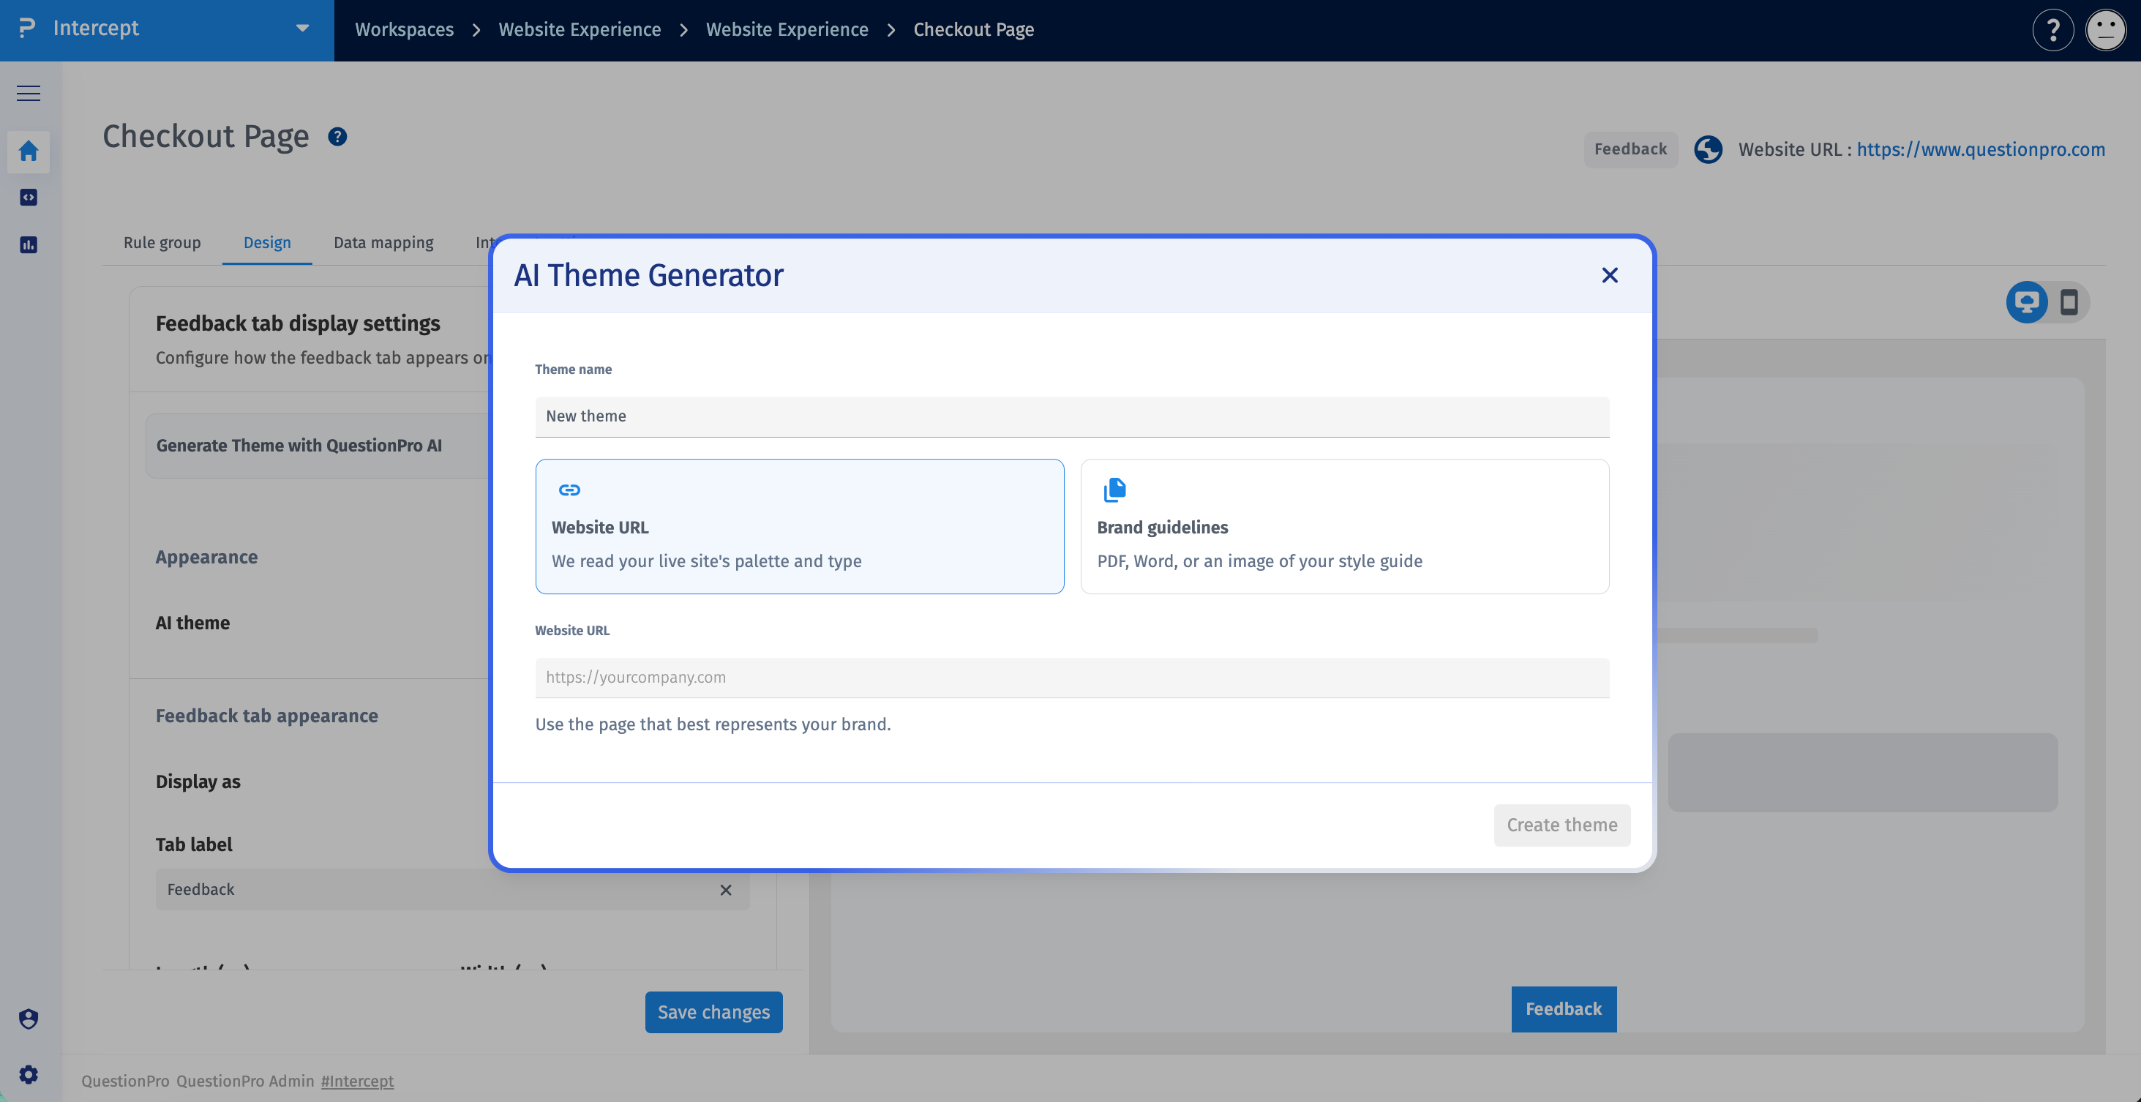Image resolution: width=2141 pixels, height=1102 pixels.
Task: Click the AI theme label
Action: click(193, 623)
